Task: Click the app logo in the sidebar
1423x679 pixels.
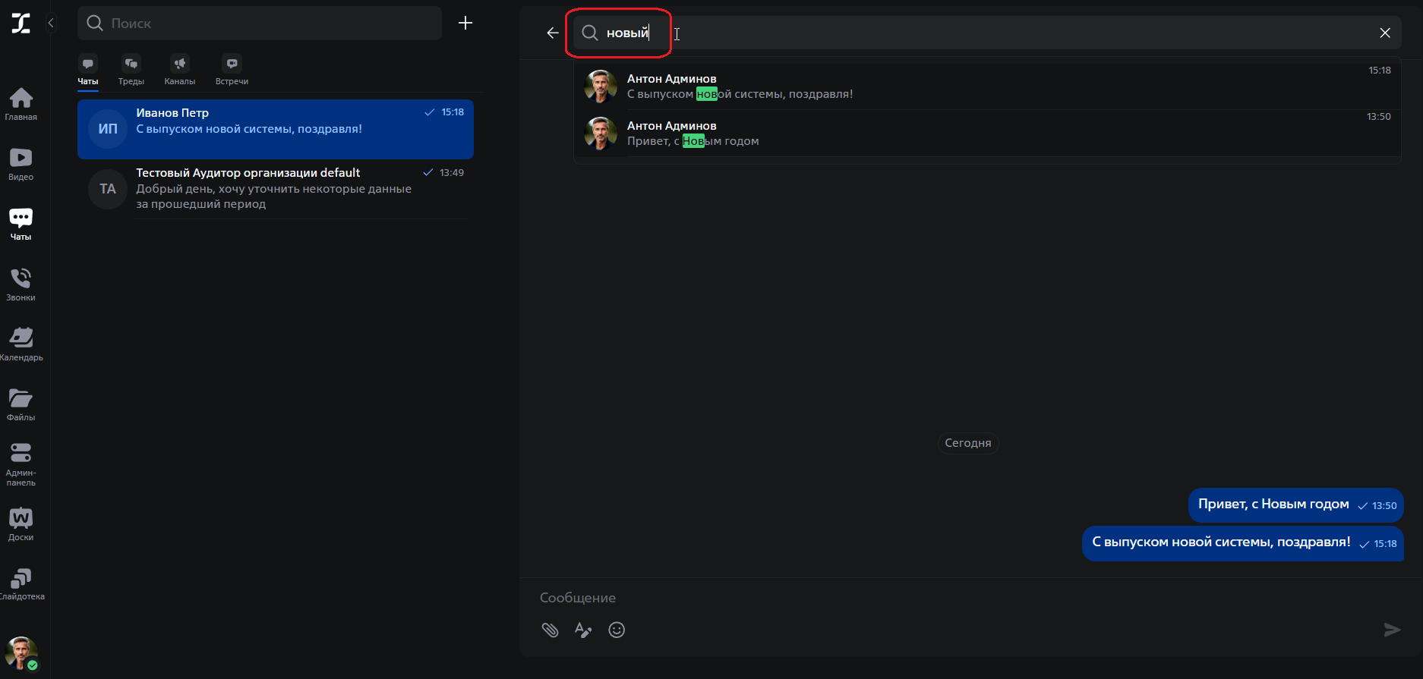Action: pyautogui.click(x=21, y=23)
